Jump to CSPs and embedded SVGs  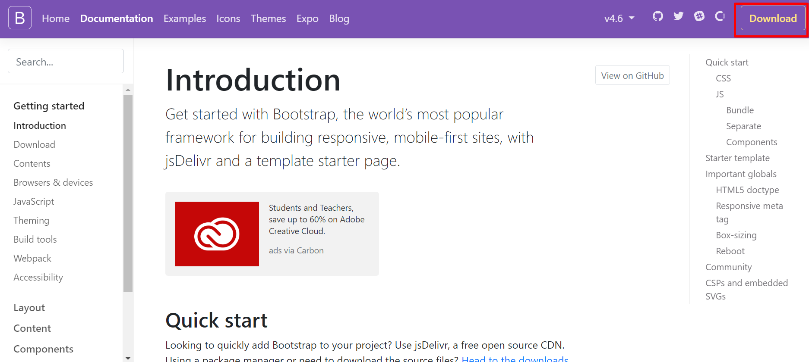coord(746,290)
